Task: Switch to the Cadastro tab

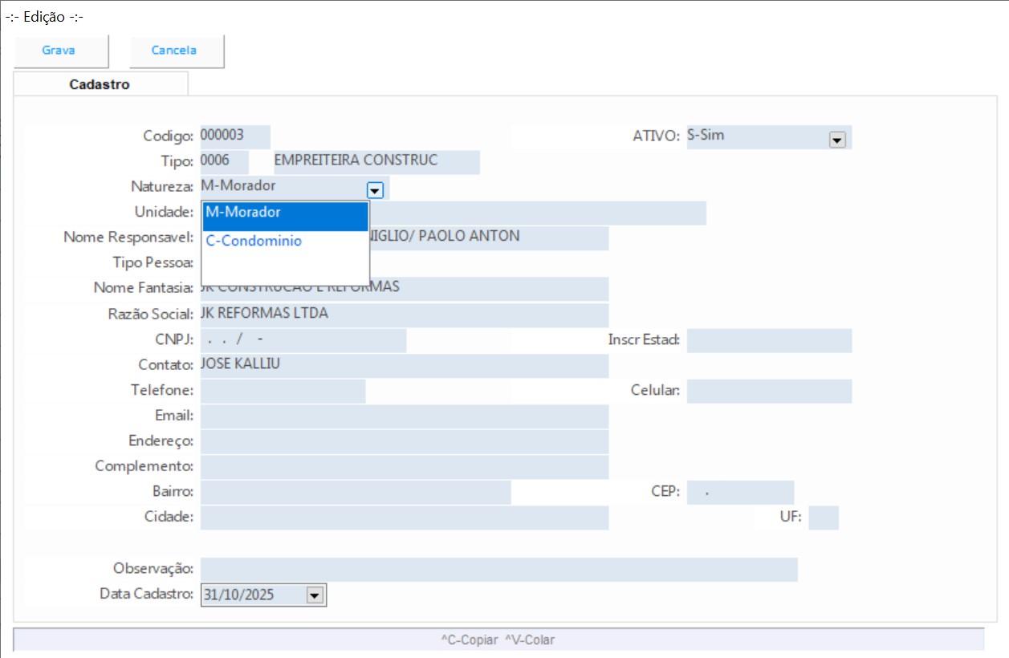Action: click(x=100, y=84)
